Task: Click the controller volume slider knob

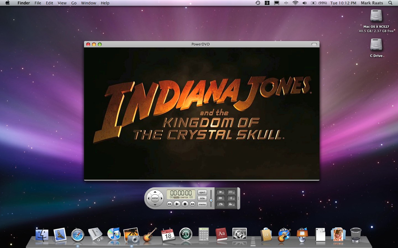Action: tap(211, 200)
